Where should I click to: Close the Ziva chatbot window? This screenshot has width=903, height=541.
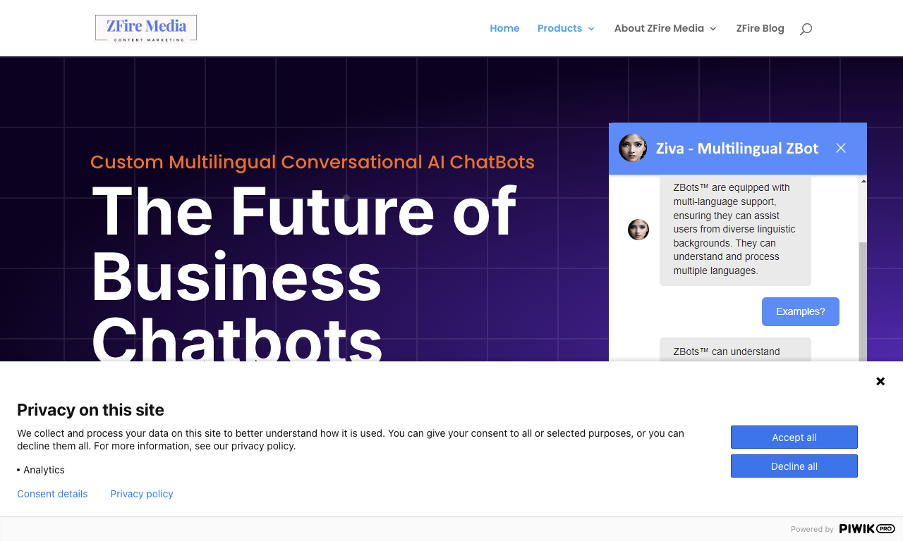tap(841, 148)
